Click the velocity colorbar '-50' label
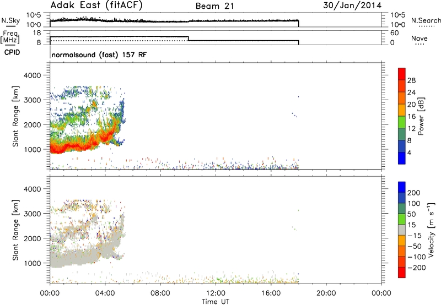 tap(415, 246)
